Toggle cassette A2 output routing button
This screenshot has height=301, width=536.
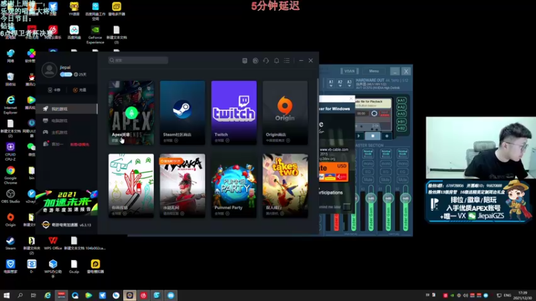coord(401,107)
